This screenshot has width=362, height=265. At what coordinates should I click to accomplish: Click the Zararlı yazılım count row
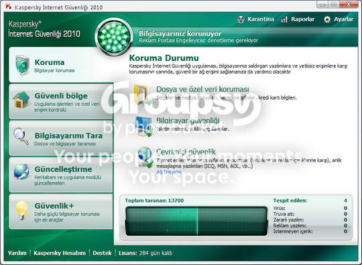click(x=310, y=220)
